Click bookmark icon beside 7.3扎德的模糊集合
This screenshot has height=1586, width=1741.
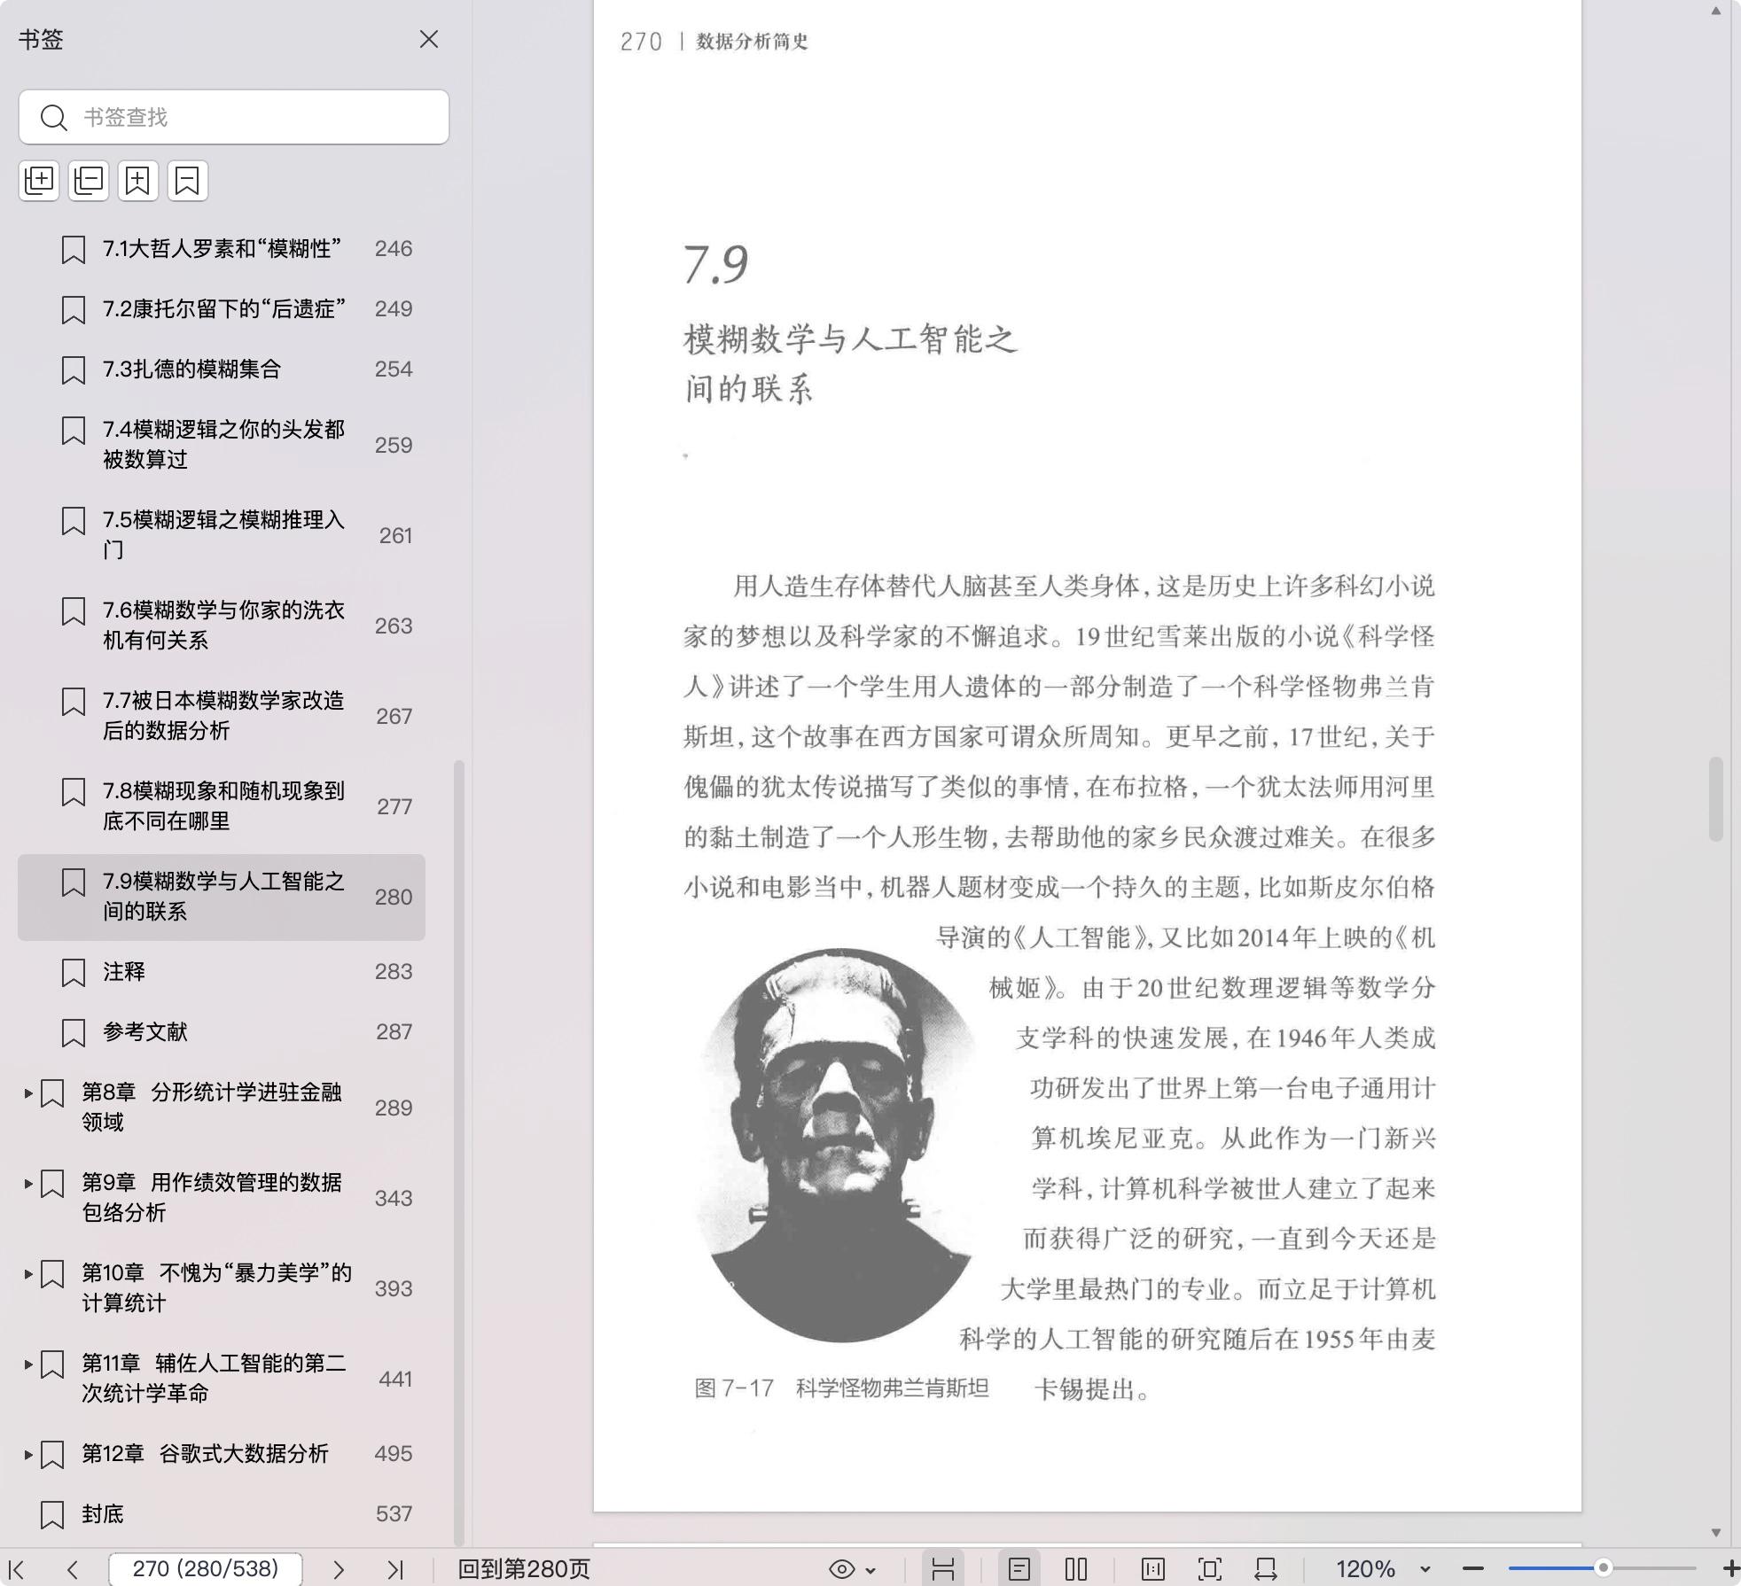[x=74, y=370]
